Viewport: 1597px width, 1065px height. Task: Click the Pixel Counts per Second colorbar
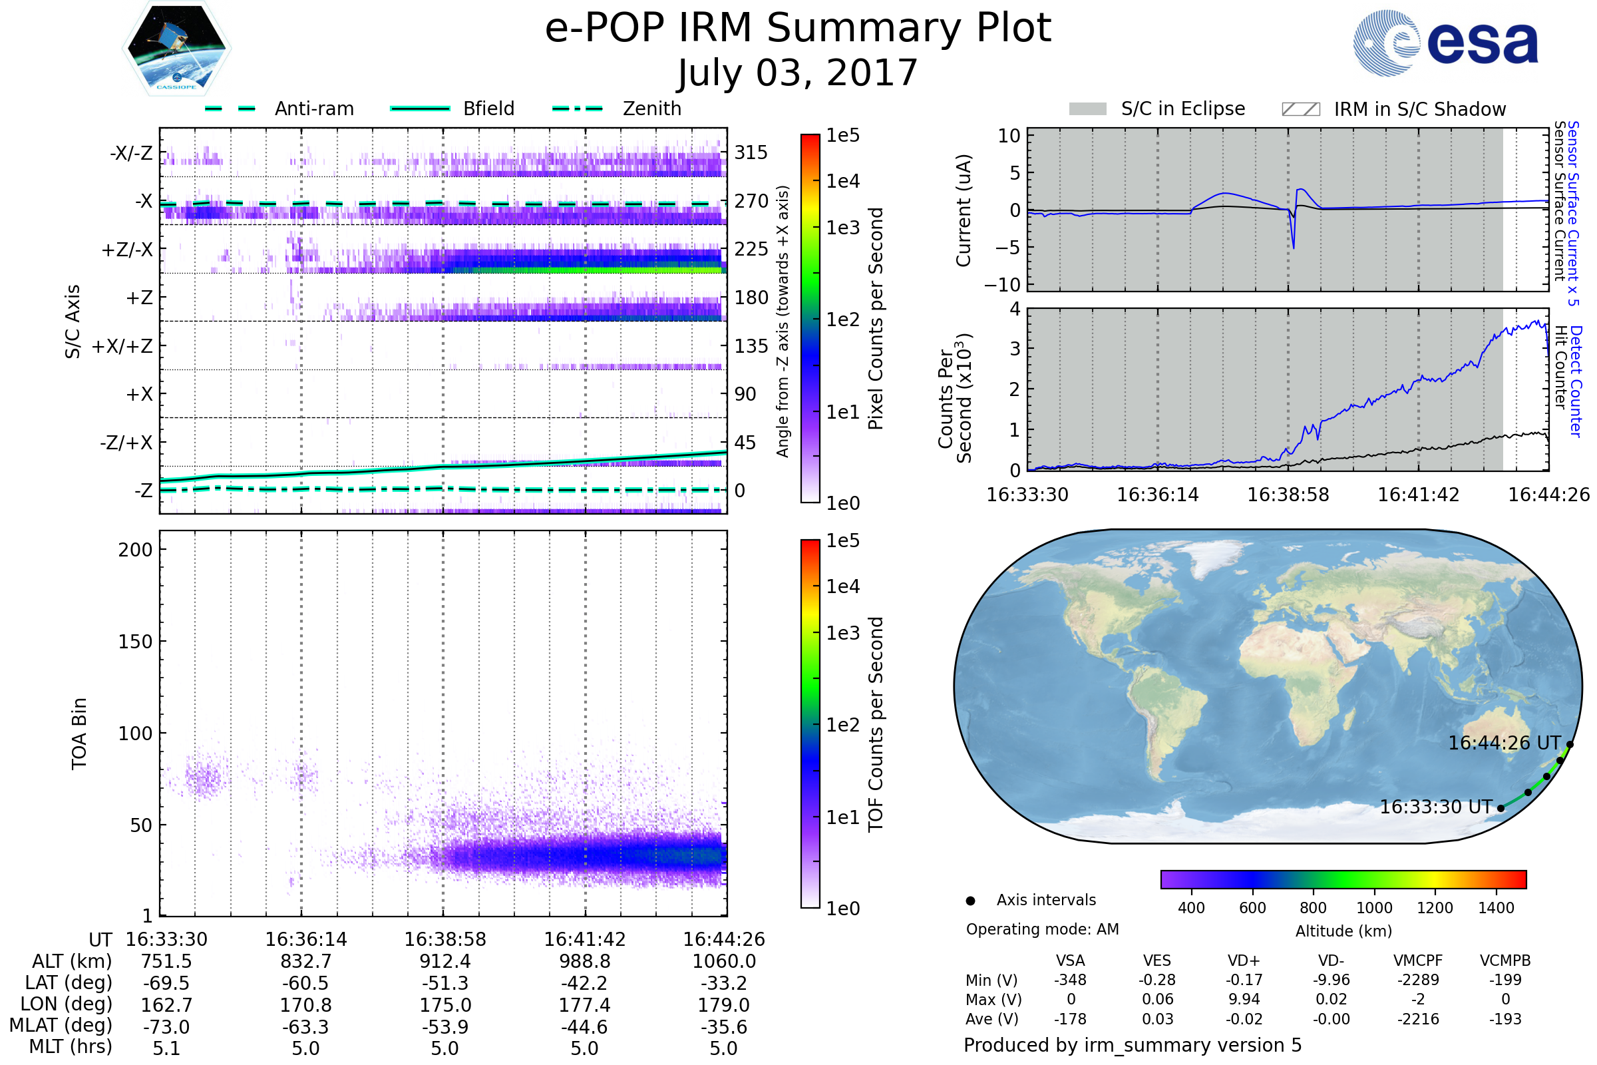point(810,318)
